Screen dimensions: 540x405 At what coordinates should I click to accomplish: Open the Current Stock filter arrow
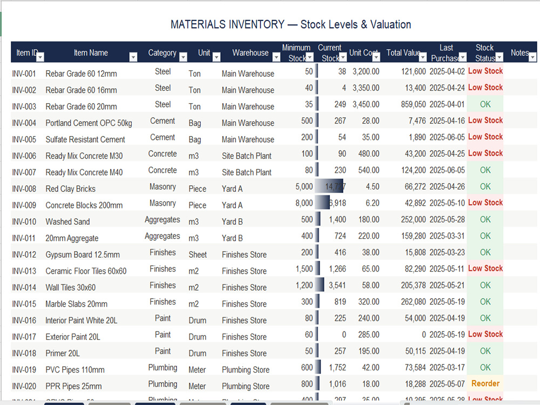coord(343,57)
